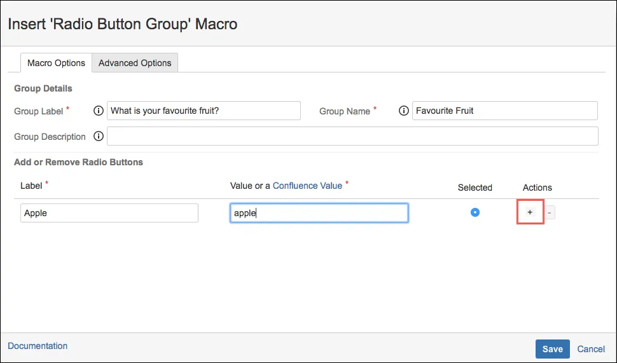Edit the Apple label field
The image size is (617, 363).
(109, 213)
